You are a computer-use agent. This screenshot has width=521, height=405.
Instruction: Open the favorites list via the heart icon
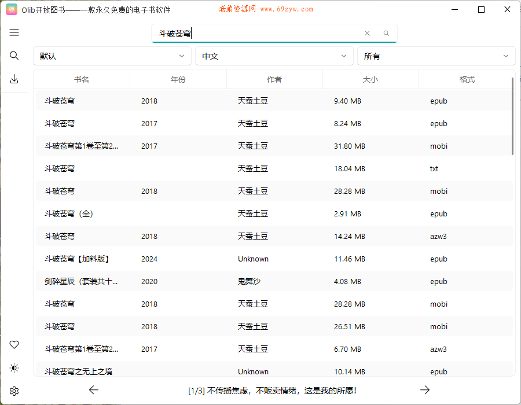point(14,344)
